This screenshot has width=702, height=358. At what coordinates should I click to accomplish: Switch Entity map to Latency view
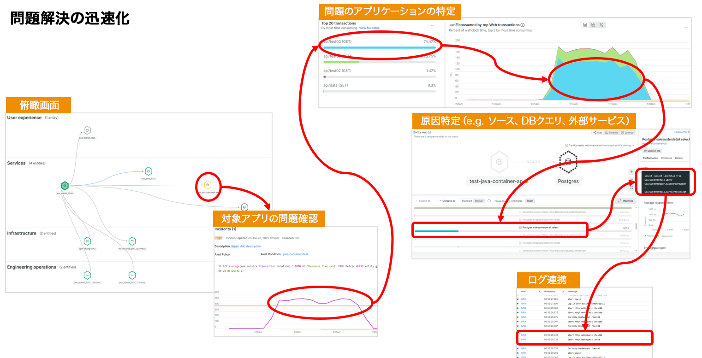click(x=628, y=133)
